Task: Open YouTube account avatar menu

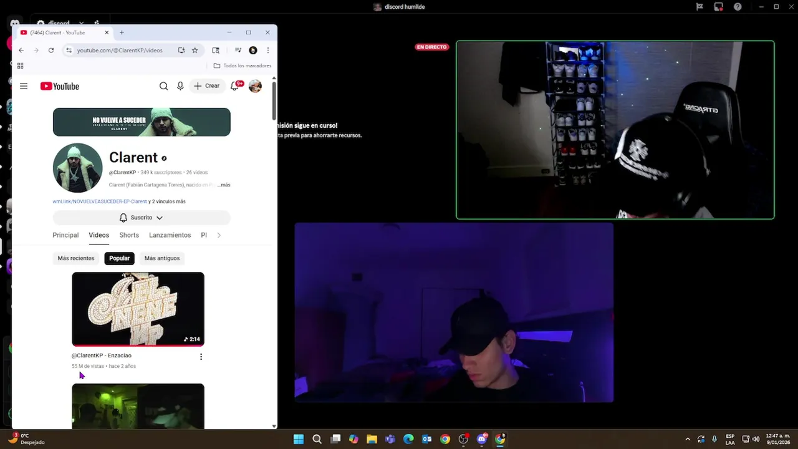Action: click(x=255, y=86)
